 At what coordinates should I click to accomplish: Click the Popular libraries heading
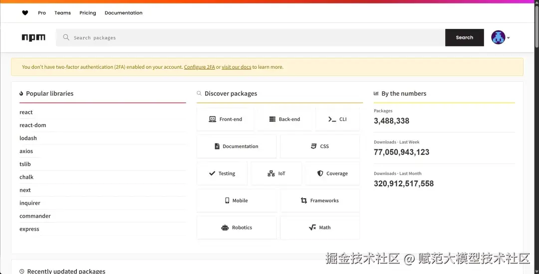50,93
